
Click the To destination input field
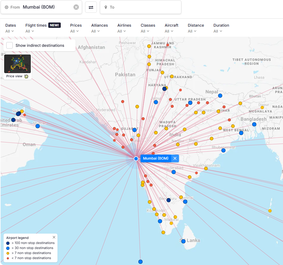coord(140,7)
